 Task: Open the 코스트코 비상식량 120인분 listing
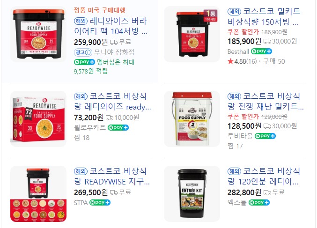[264, 177]
